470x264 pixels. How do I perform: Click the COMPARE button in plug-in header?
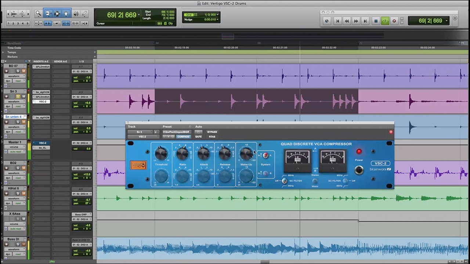point(183,137)
